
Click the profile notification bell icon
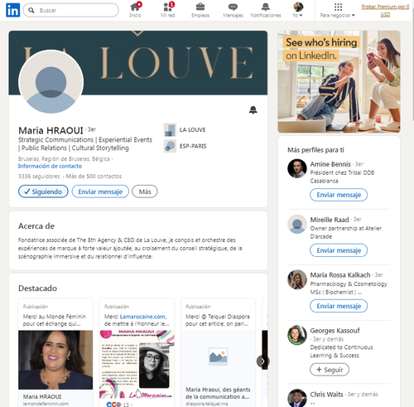click(253, 110)
